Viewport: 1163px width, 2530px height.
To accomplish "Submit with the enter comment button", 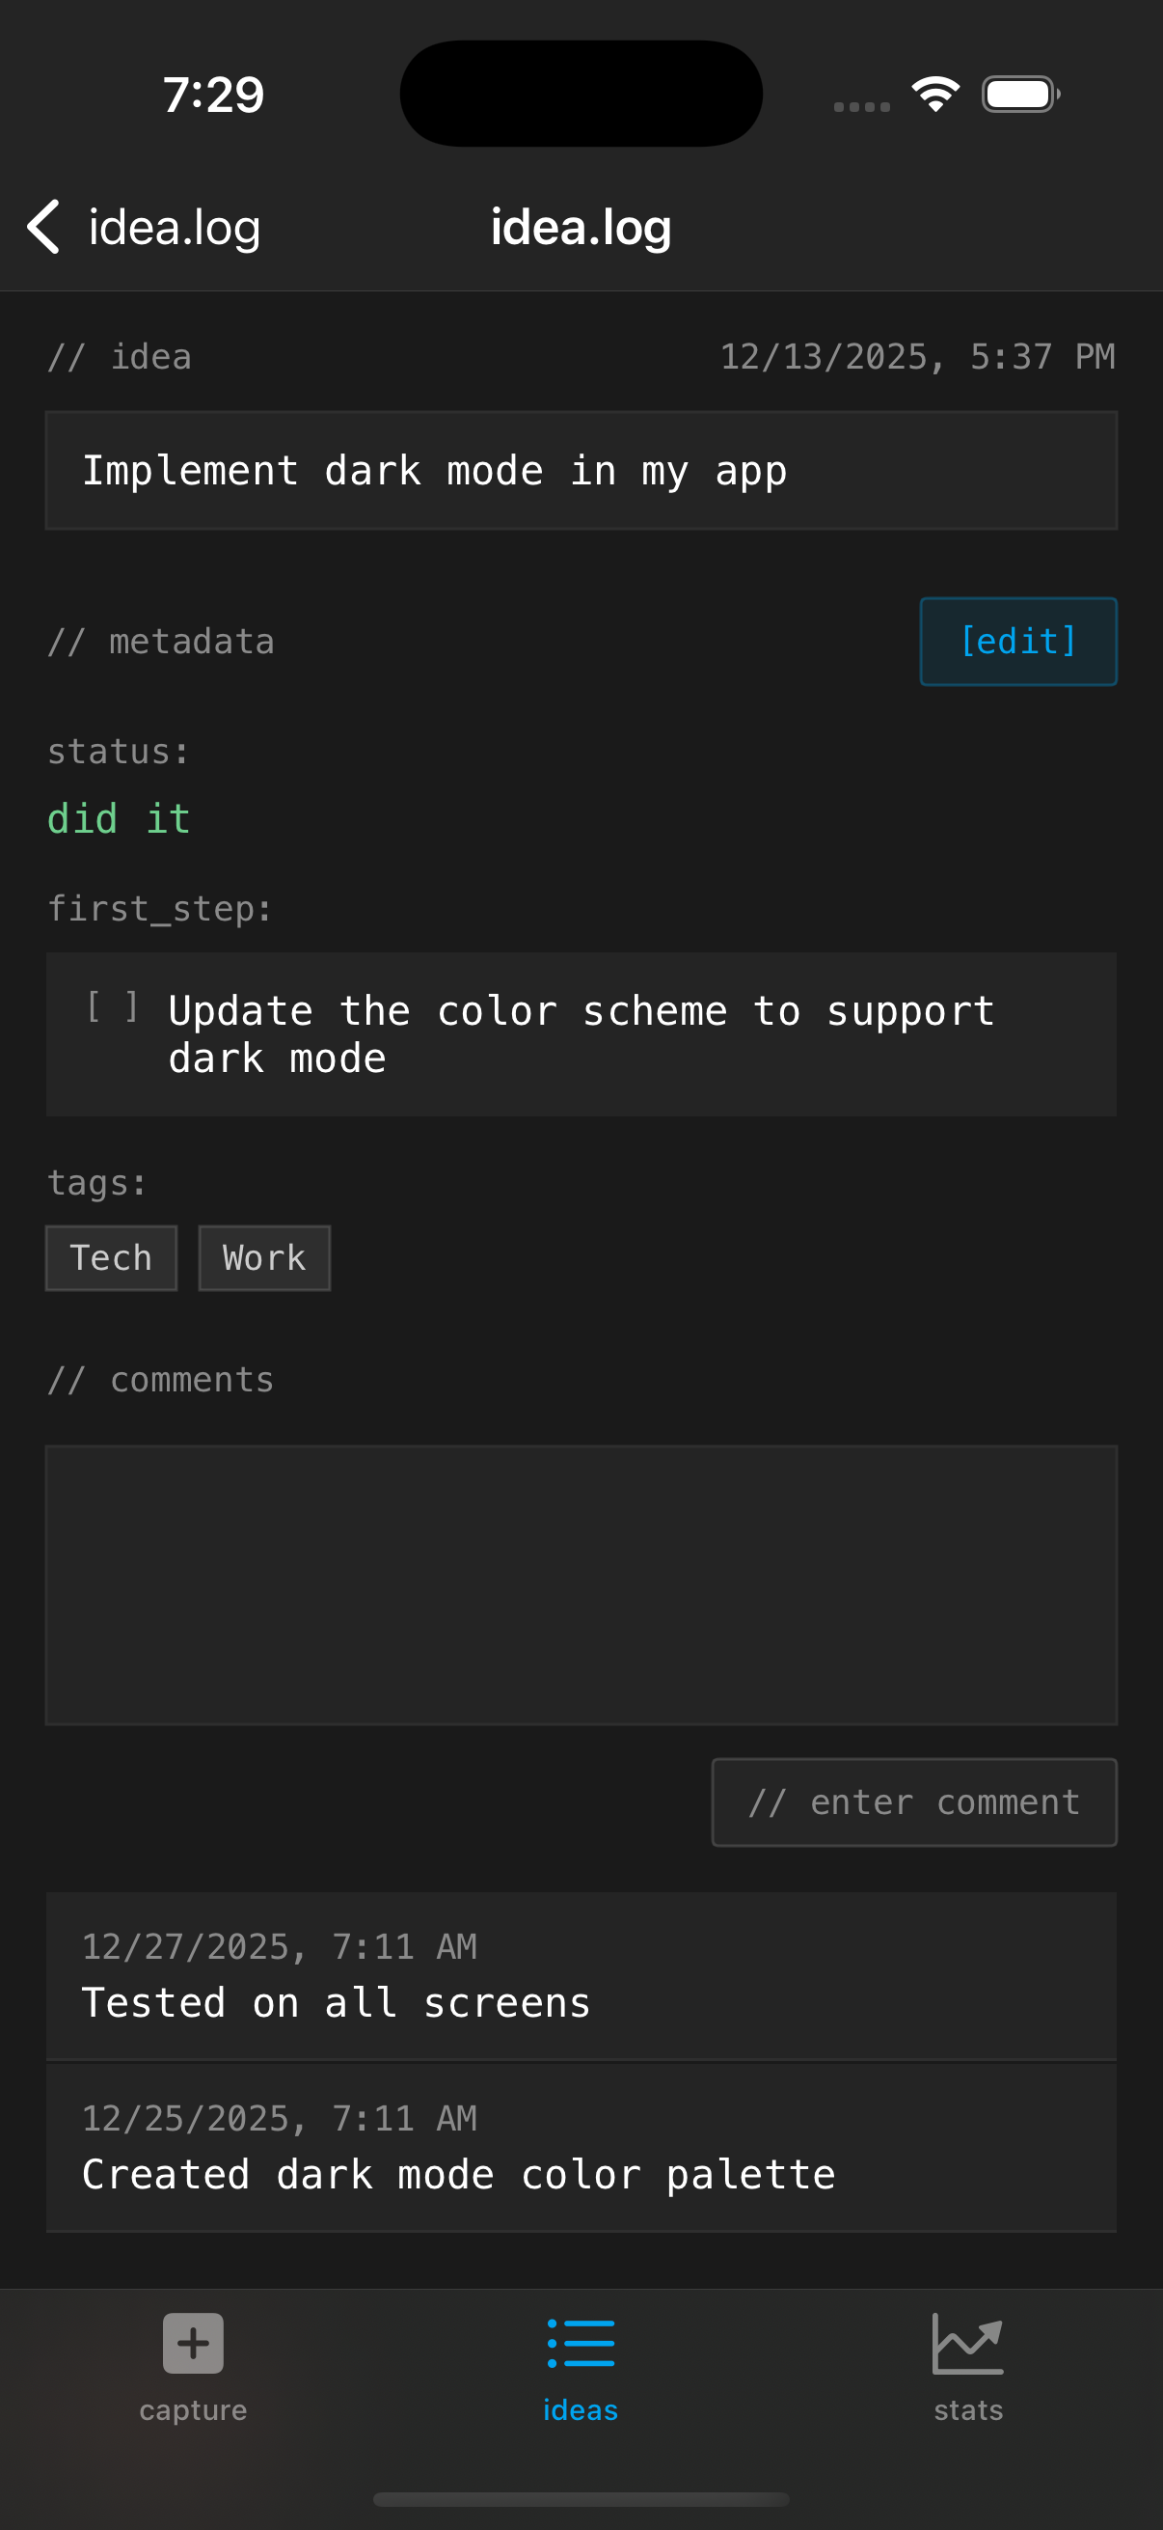I will click(913, 1802).
